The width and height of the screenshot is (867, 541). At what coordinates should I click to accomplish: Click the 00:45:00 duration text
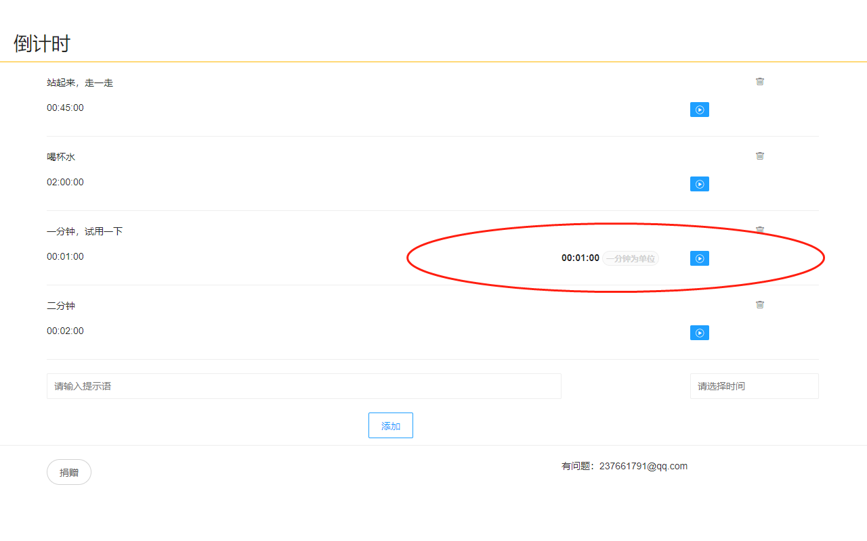tap(66, 108)
